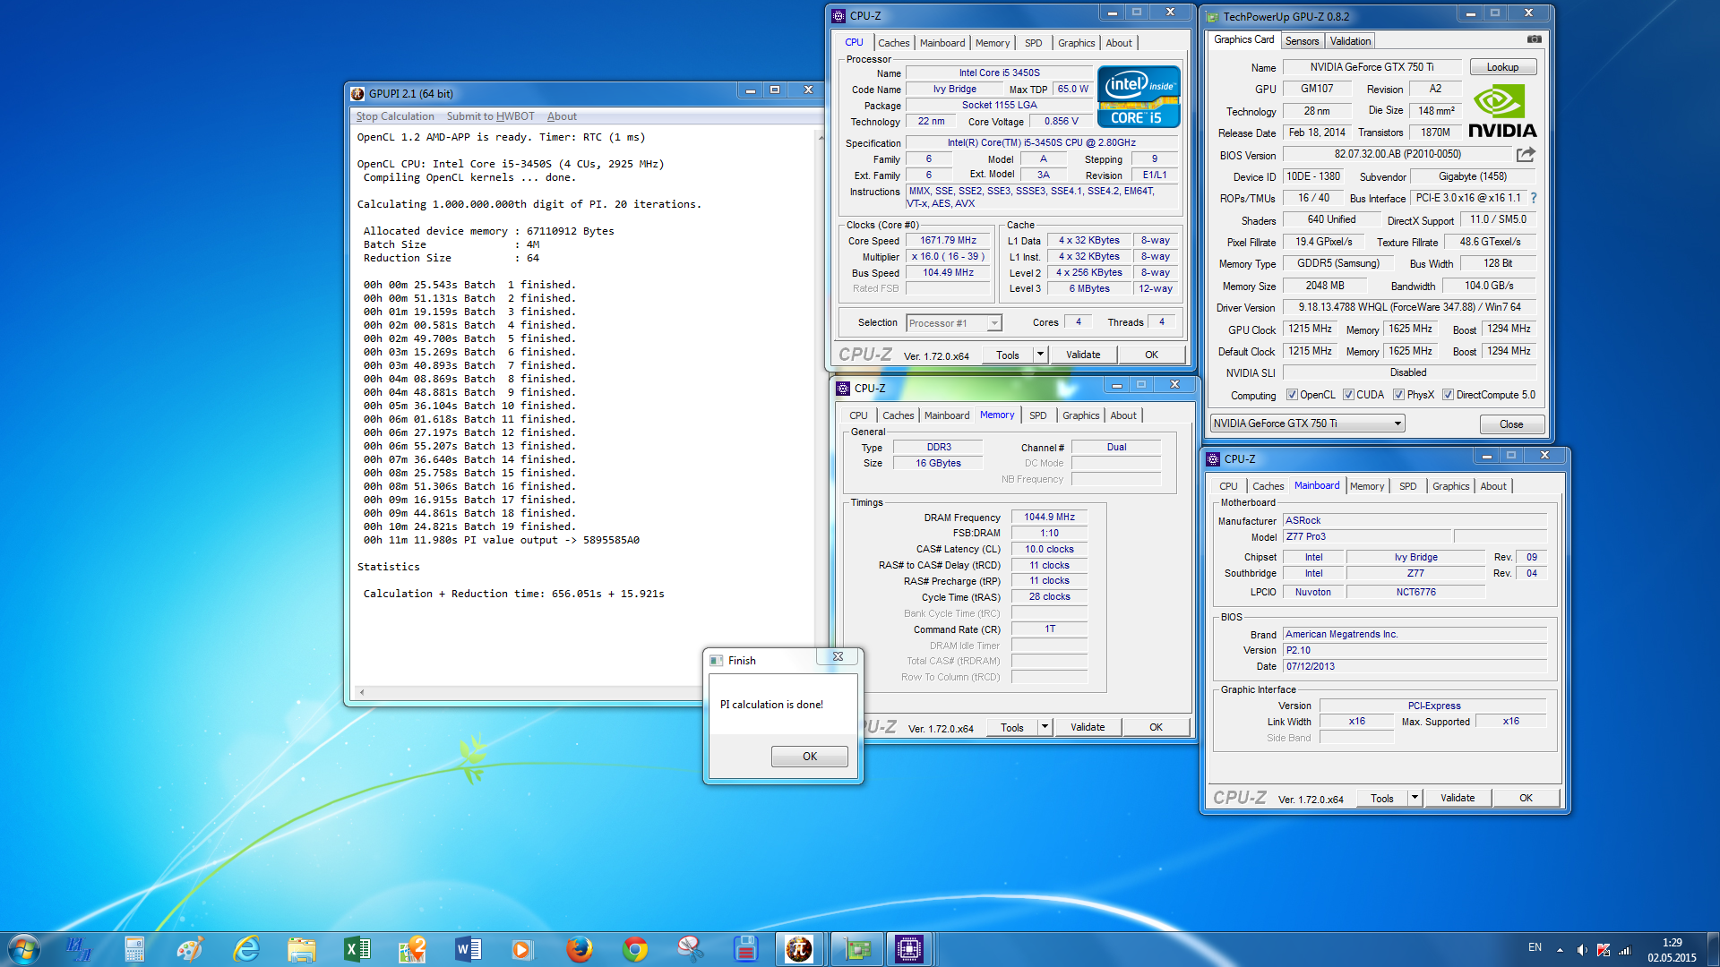The width and height of the screenshot is (1720, 967).
Task: Click the Show Desktop strip at taskbar end
Action: coord(1713,949)
